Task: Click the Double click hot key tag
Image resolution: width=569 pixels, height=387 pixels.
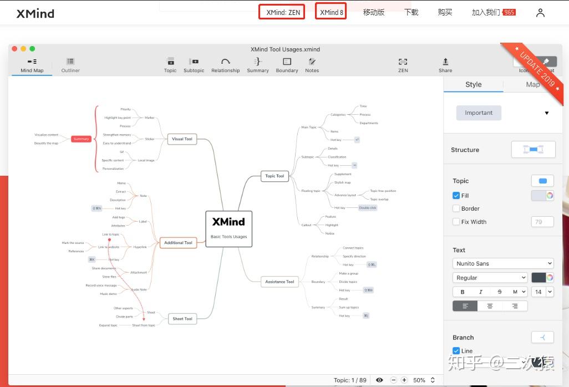Action: [368, 208]
